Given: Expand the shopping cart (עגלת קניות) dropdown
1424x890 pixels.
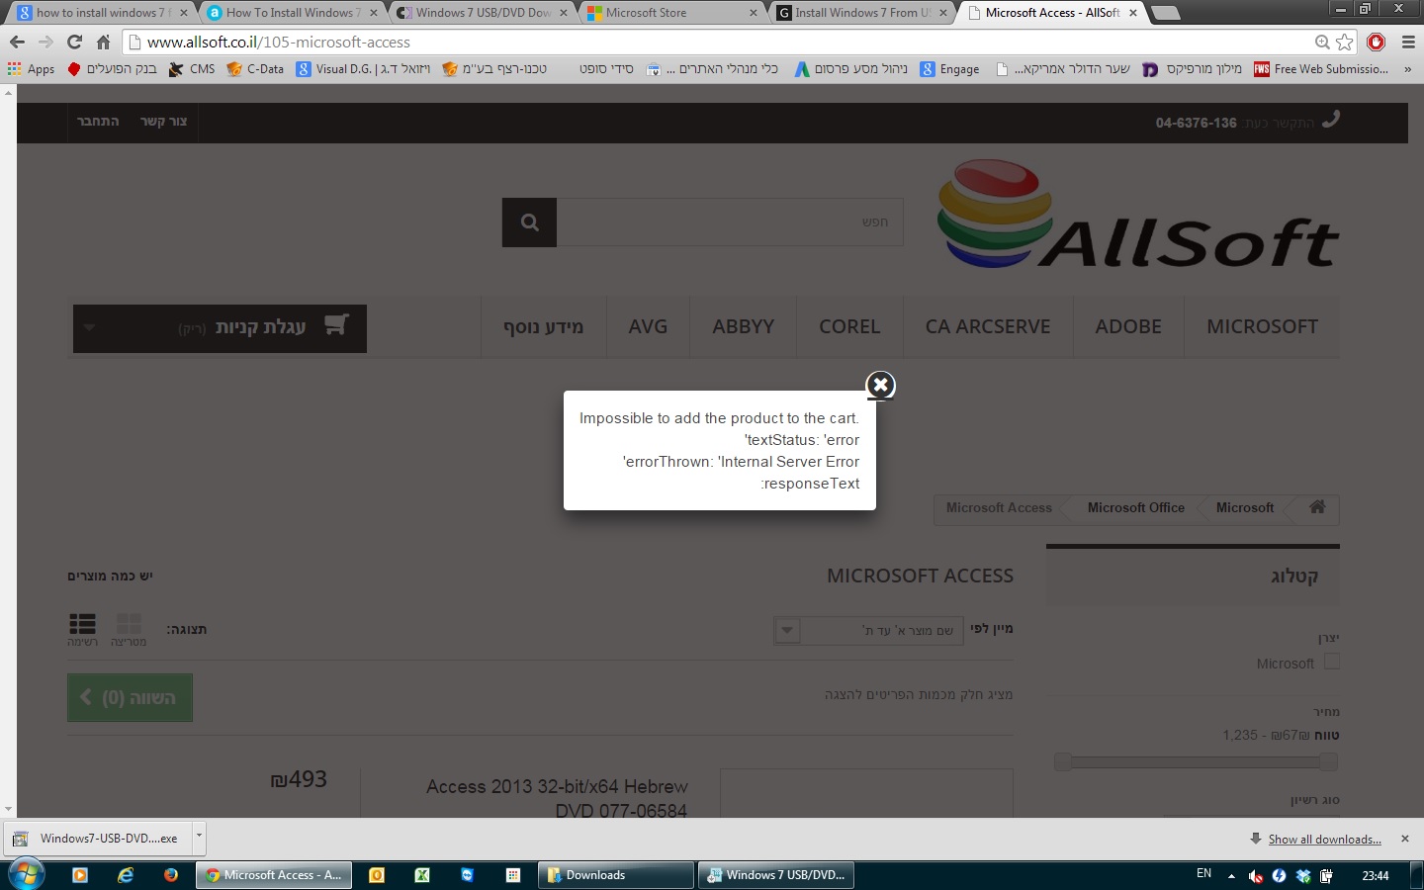Looking at the screenshot, I should click(220, 328).
